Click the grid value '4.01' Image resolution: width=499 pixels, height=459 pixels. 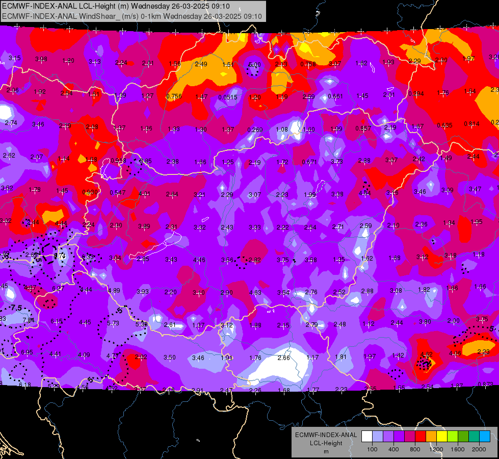tap(144, 194)
